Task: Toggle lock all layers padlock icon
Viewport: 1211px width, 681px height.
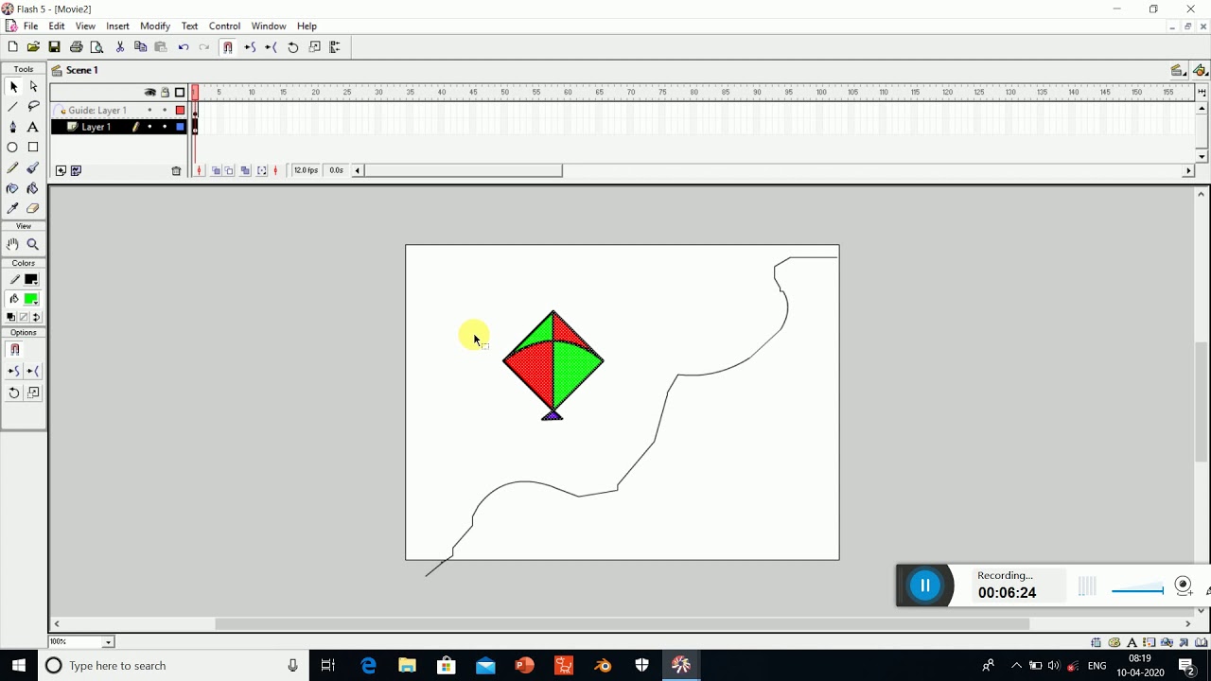Action: [x=165, y=93]
